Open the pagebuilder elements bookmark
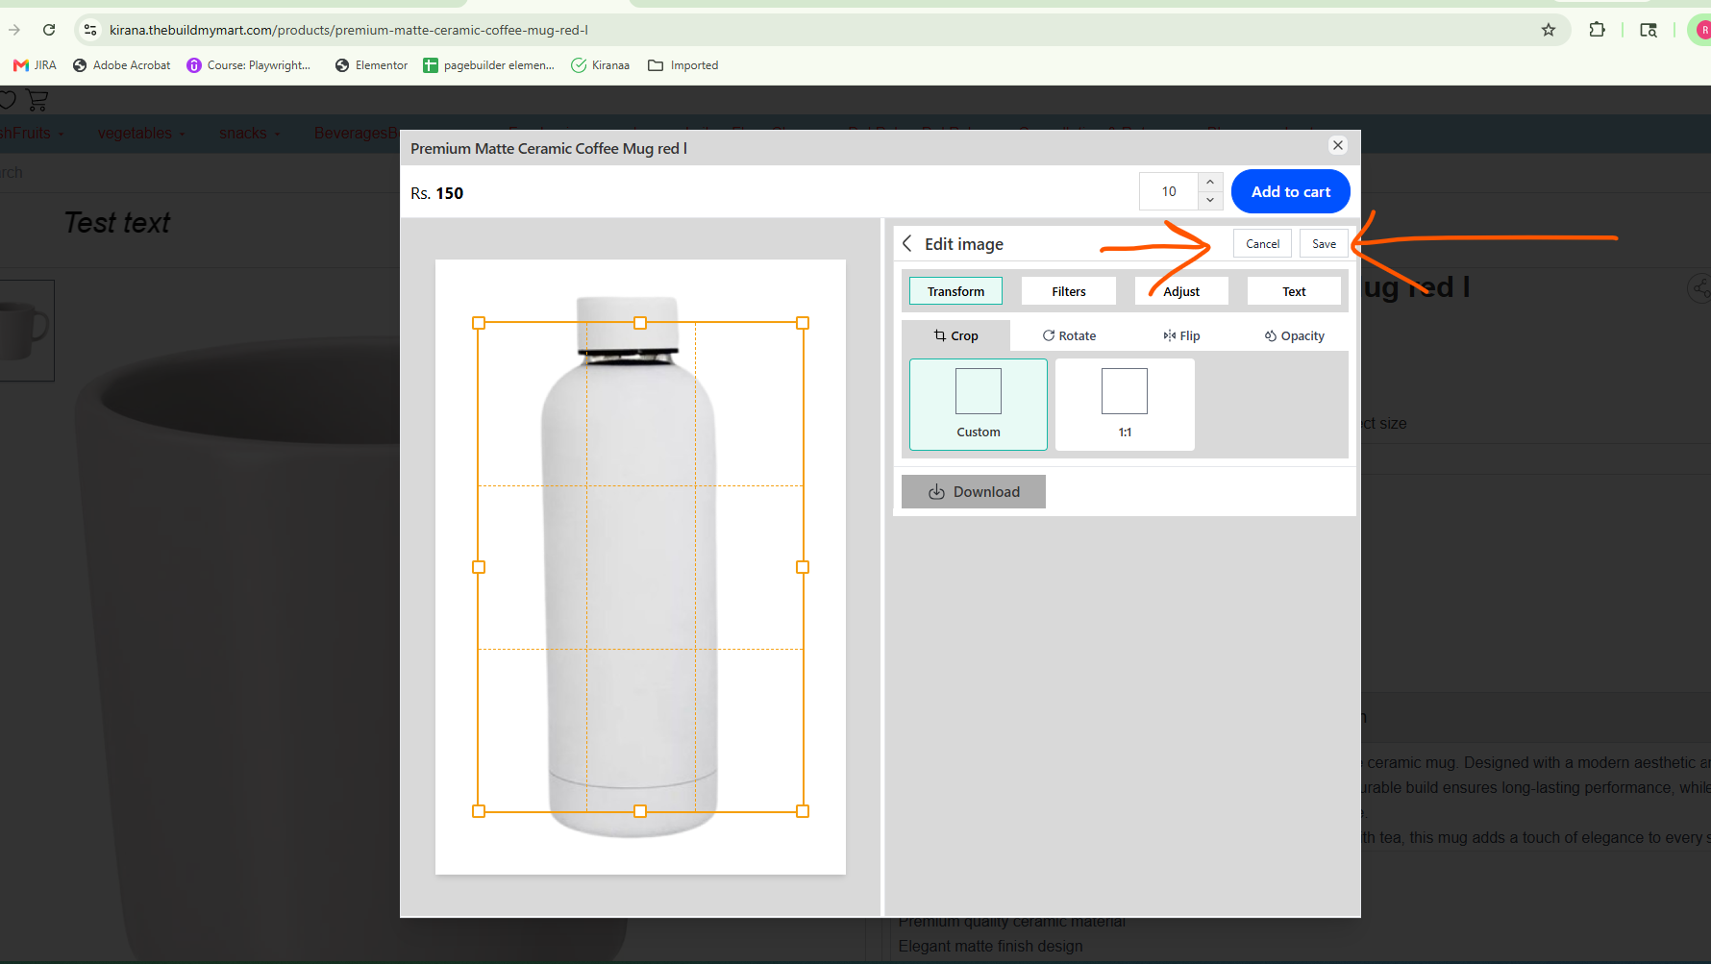Image resolution: width=1711 pixels, height=964 pixels. pos(489,65)
